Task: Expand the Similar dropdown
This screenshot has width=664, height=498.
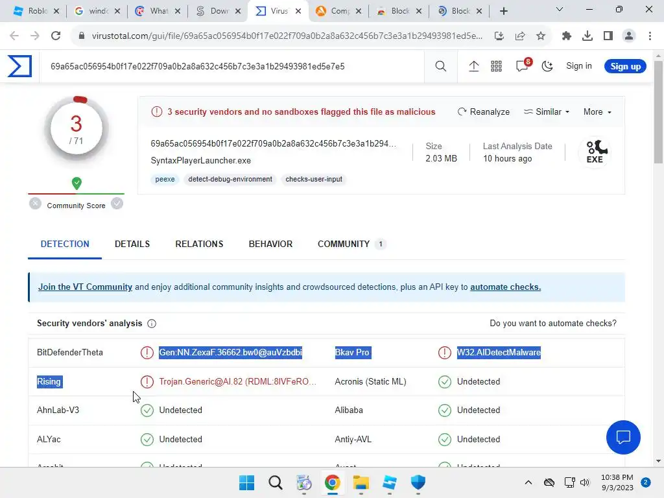Action: coord(546,112)
